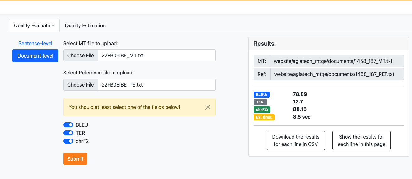Click the yellow Ex. time badge
The image size is (412, 179).
(264, 117)
